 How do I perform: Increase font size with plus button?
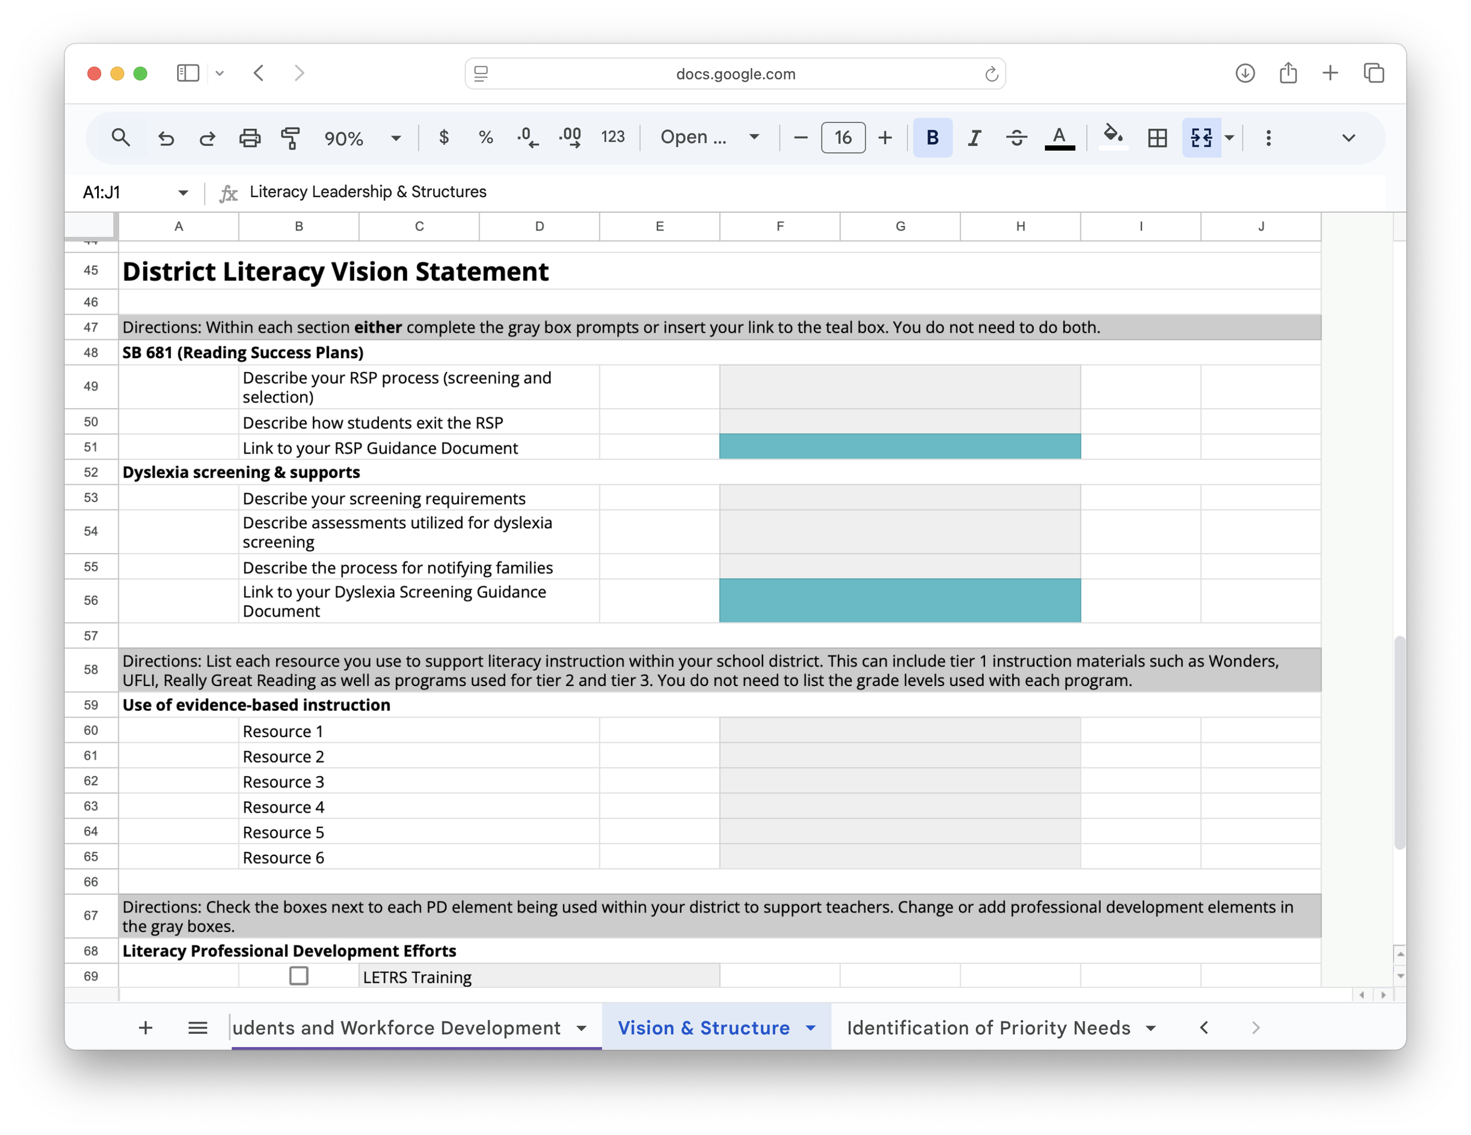click(x=885, y=138)
